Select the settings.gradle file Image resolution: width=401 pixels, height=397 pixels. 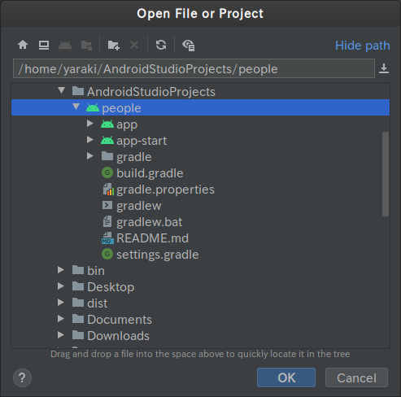pyautogui.click(x=150, y=255)
